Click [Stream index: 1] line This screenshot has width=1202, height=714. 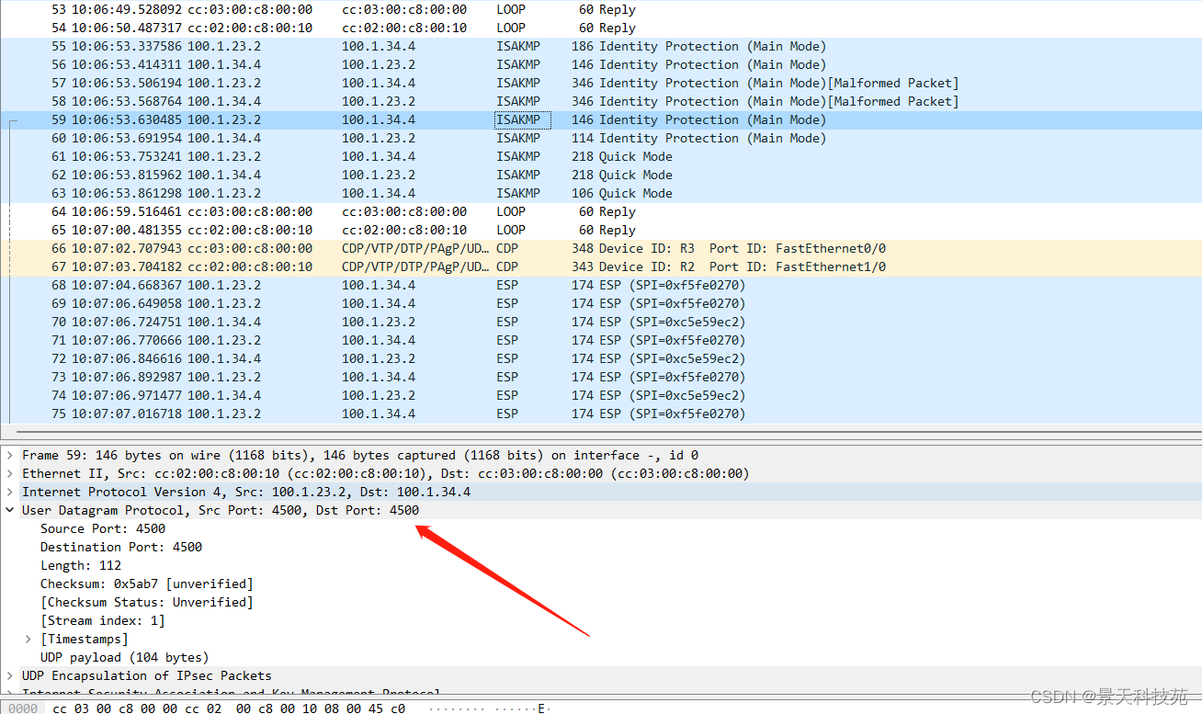103,620
